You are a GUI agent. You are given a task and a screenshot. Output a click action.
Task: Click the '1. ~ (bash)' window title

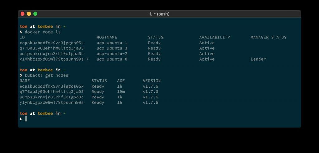pyautogui.click(x=159, y=14)
